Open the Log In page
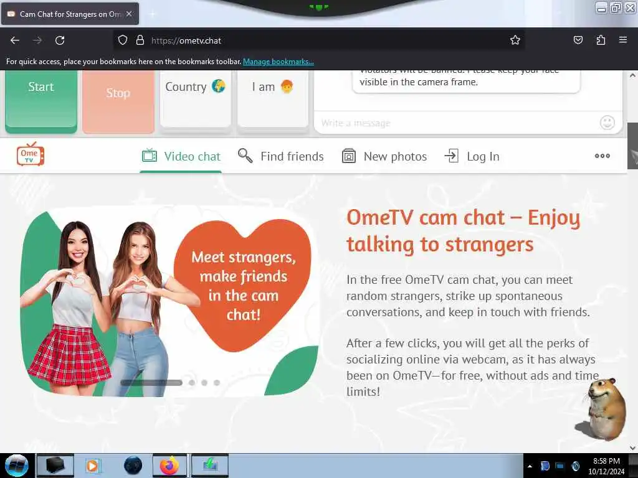638x478 pixels. tap(472, 156)
